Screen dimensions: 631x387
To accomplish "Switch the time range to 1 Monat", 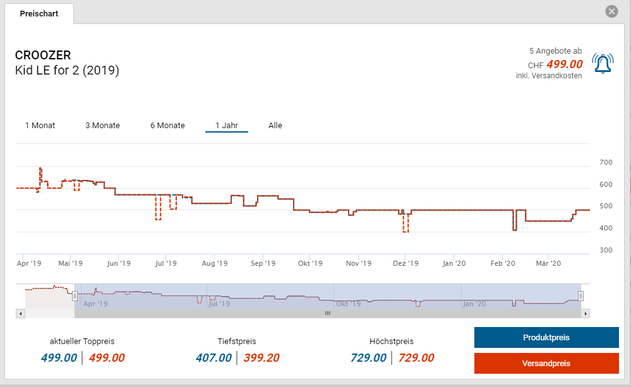I will coord(40,126).
